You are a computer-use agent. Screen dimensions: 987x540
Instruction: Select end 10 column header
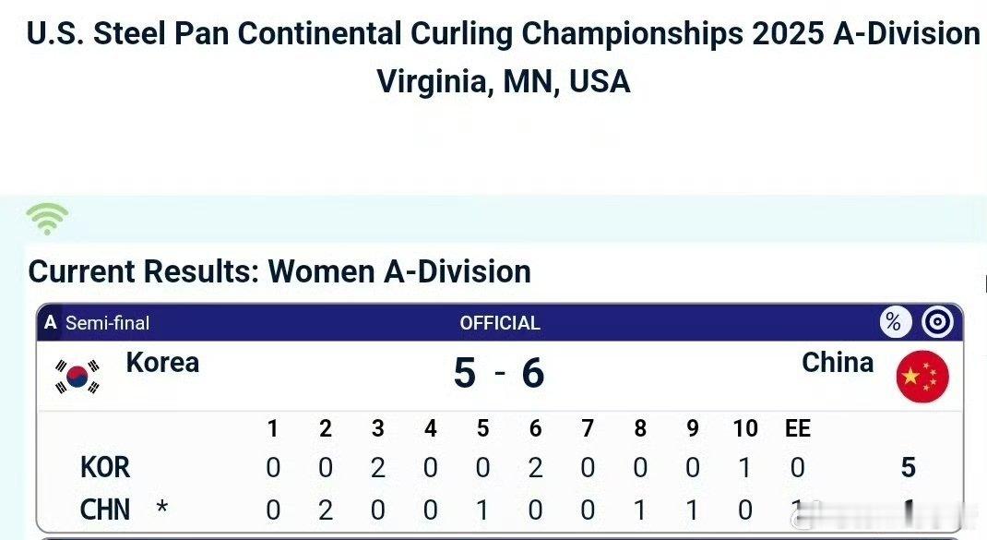(745, 428)
